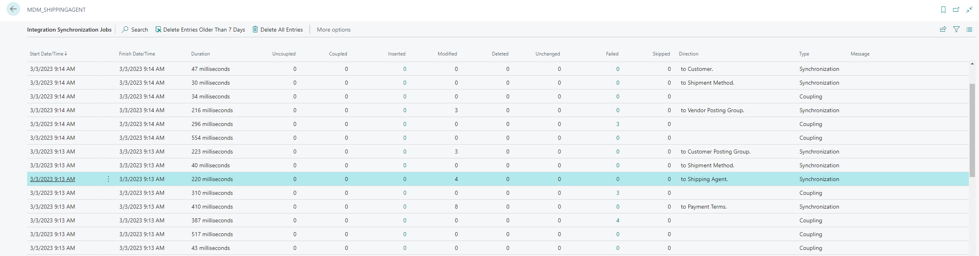The image size is (979, 256).
Task: Sort by the Start Date/Time column header
Action: (x=47, y=54)
